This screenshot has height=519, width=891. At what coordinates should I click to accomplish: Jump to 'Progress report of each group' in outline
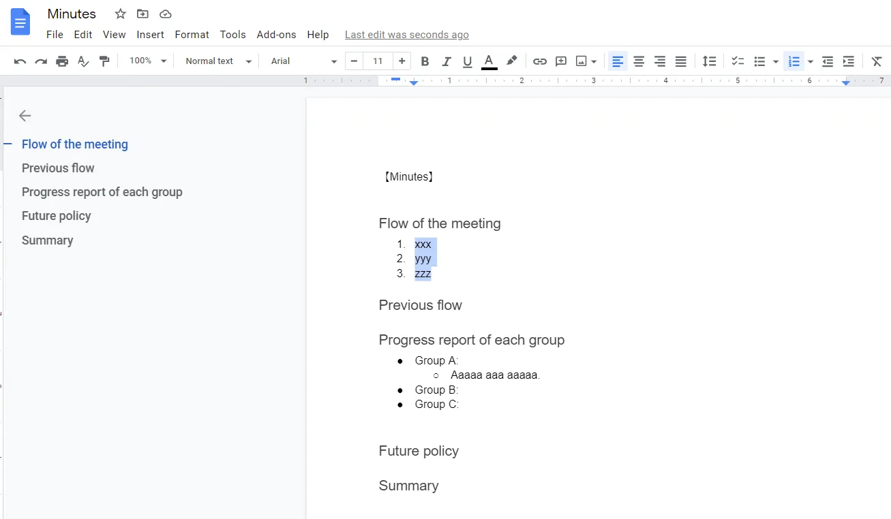(102, 192)
